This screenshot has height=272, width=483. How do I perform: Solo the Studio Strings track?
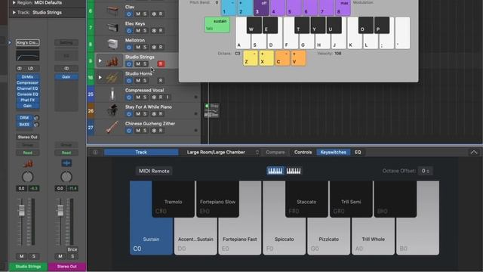tap(145, 63)
